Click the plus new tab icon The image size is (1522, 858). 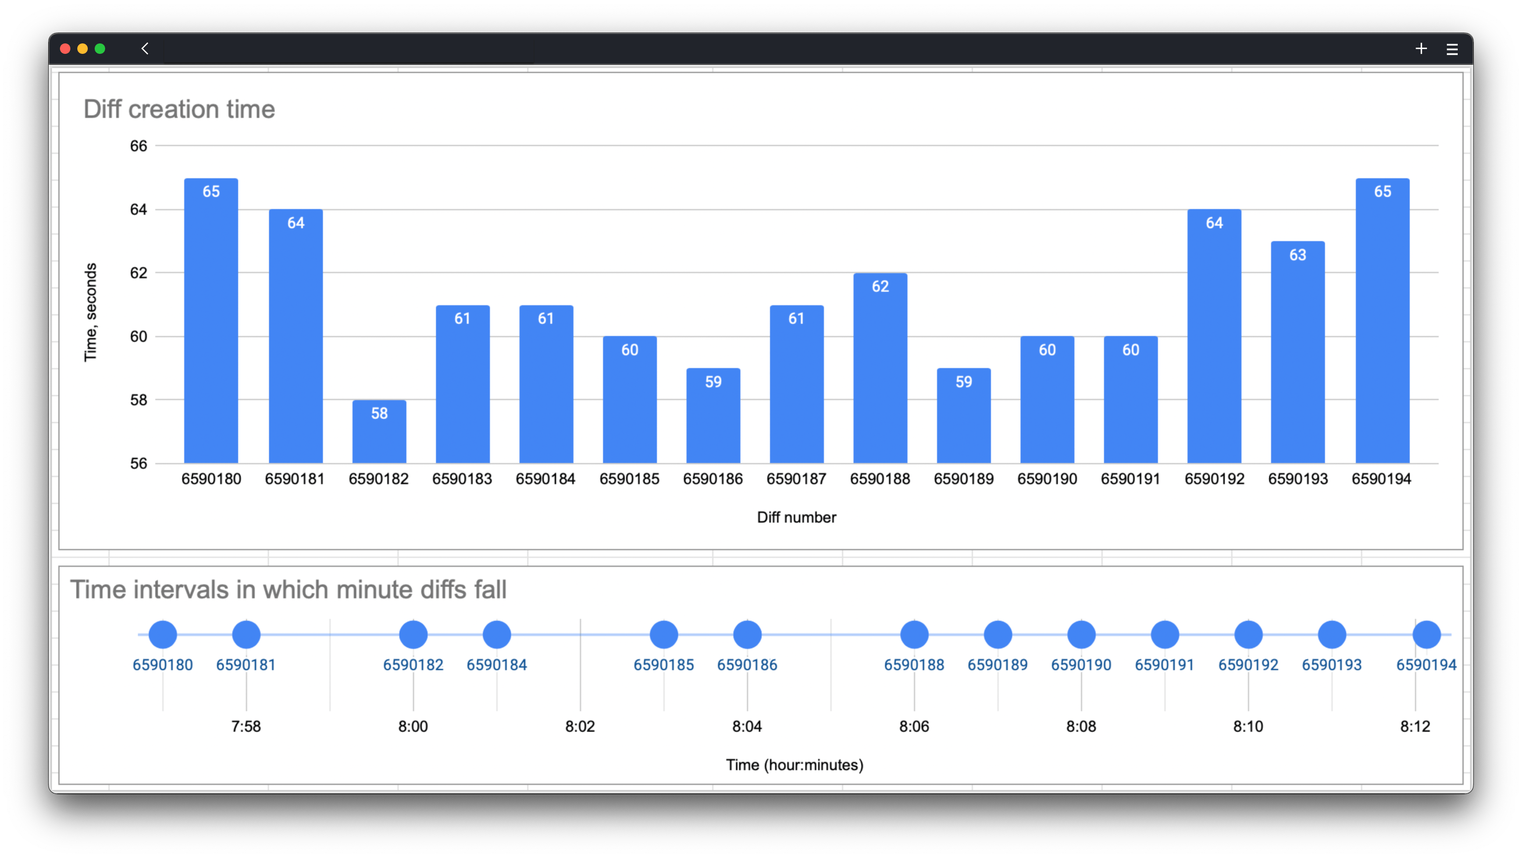coord(1421,49)
